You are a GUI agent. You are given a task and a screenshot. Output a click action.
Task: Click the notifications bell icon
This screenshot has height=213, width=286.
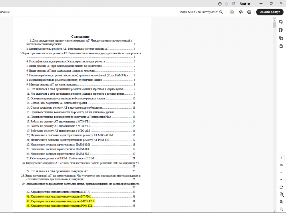pos(227,4)
